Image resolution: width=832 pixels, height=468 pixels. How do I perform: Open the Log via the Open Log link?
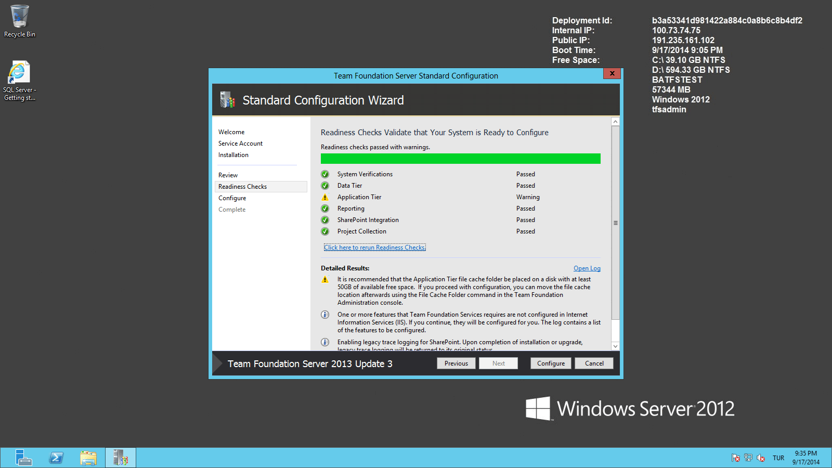(x=587, y=268)
